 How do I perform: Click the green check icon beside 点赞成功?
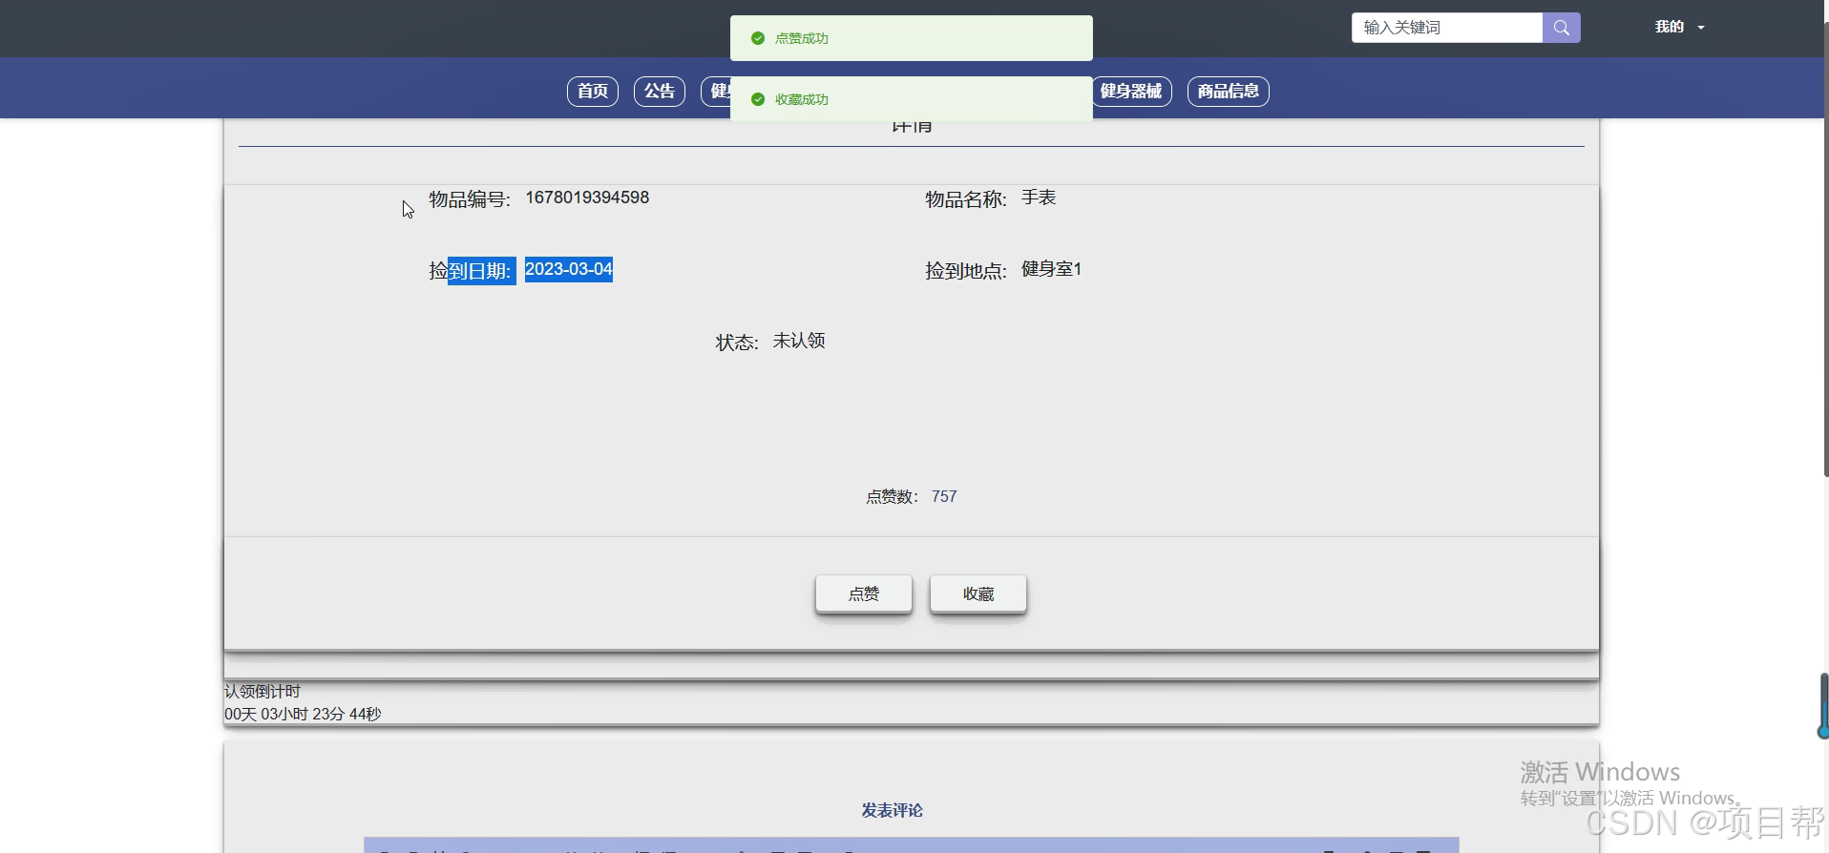pyautogui.click(x=758, y=38)
